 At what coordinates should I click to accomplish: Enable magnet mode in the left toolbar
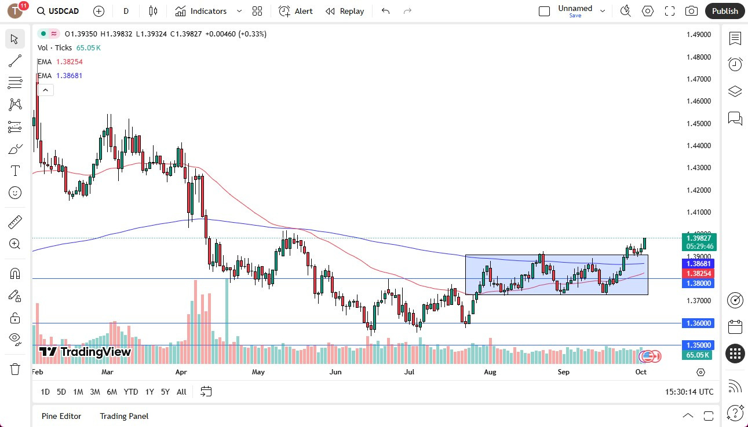pyautogui.click(x=14, y=273)
